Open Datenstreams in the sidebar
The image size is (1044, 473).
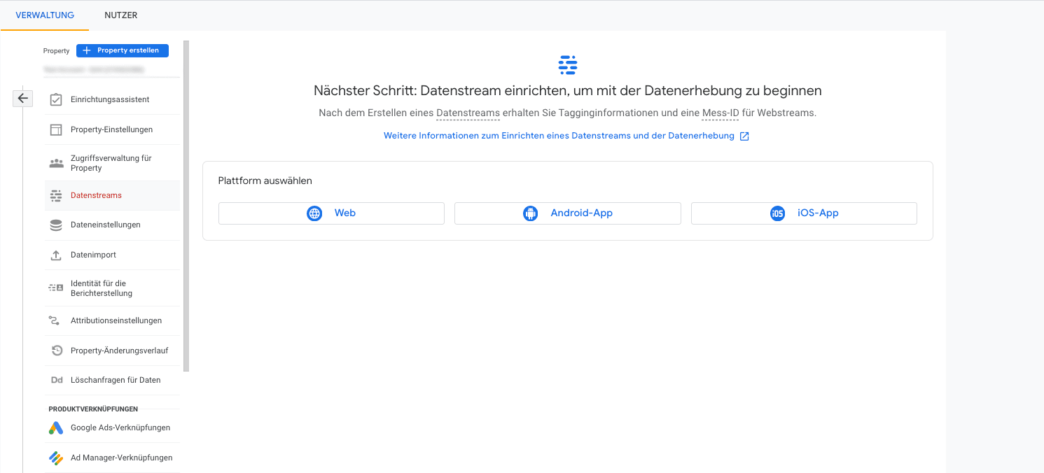click(x=96, y=196)
